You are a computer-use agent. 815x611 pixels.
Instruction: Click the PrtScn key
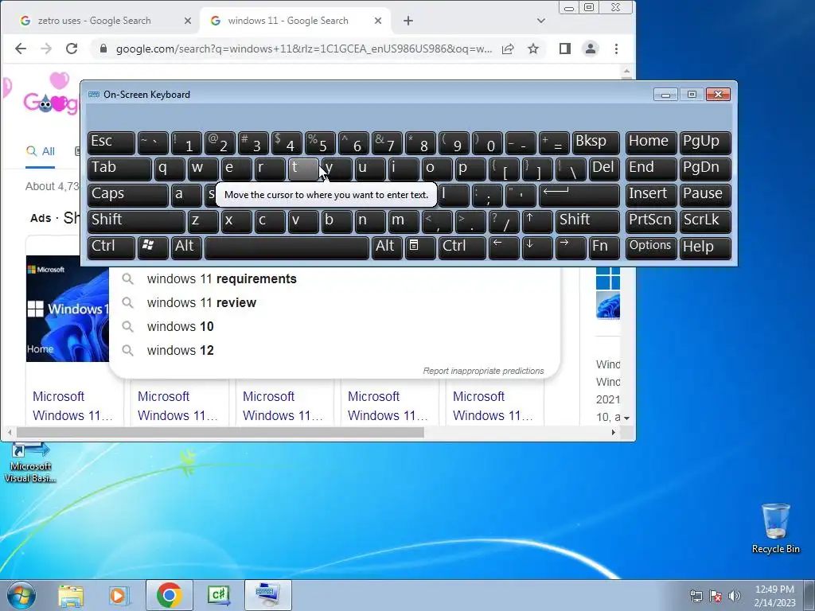click(x=651, y=221)
